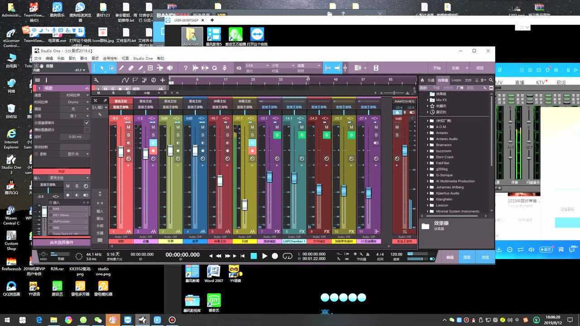The image size is (580, 326).
Task: Disable solo on the LXPChamber 1 channel
Action: 302,135
